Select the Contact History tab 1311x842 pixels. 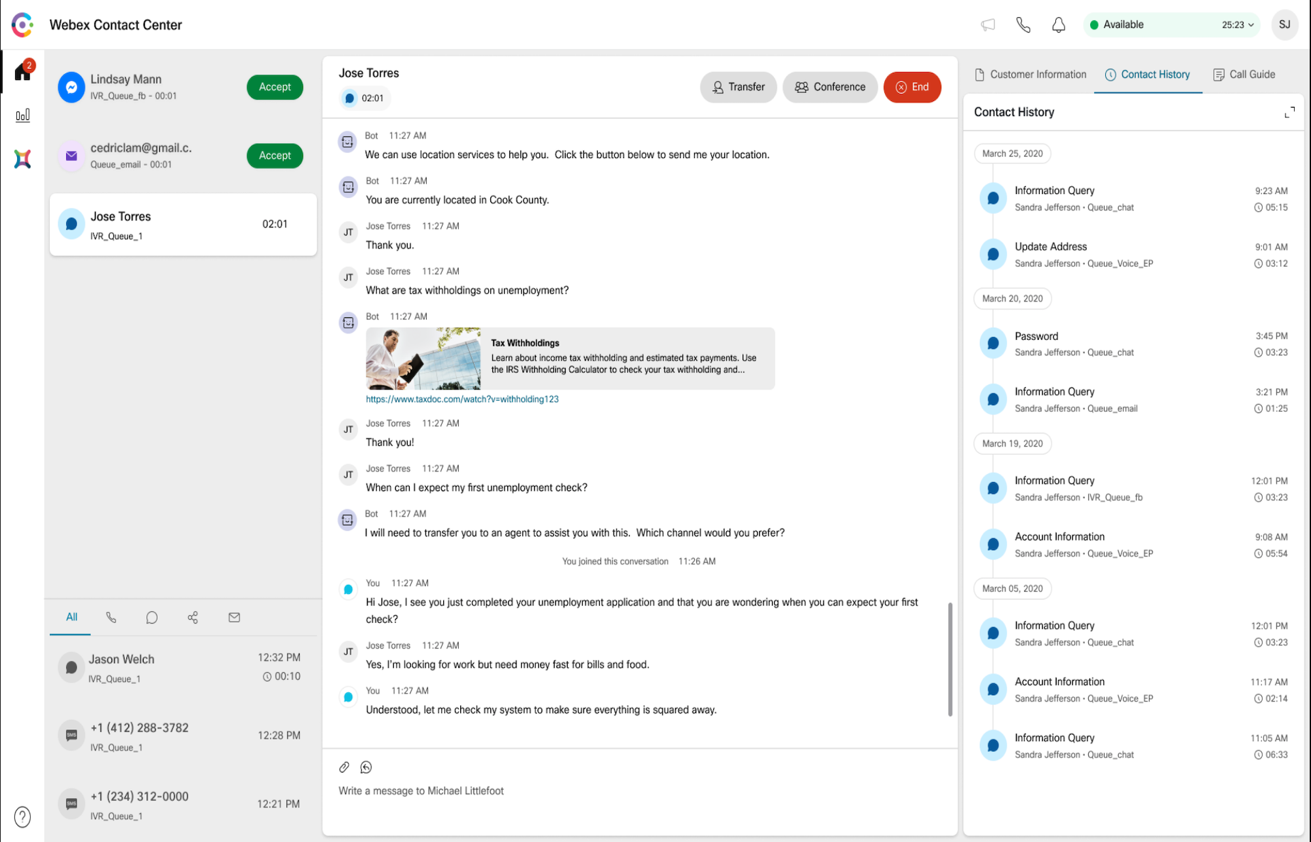pos(1148,73)
